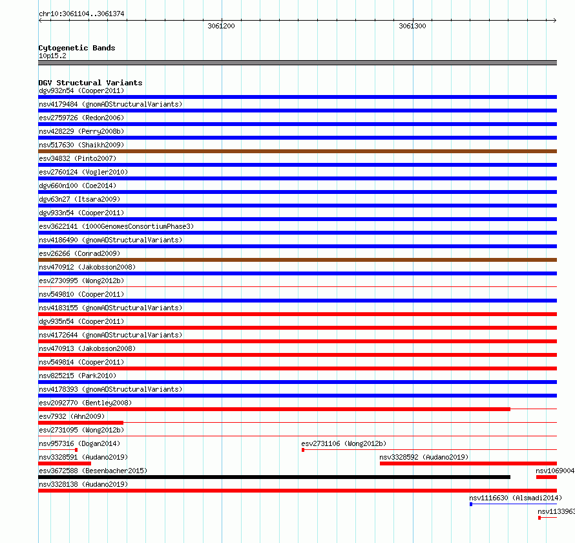This screenshot has width=575, height=543.
Task: Click the brown bar of esv26266 (Conrad2009)
Action: tap(297, 260)
